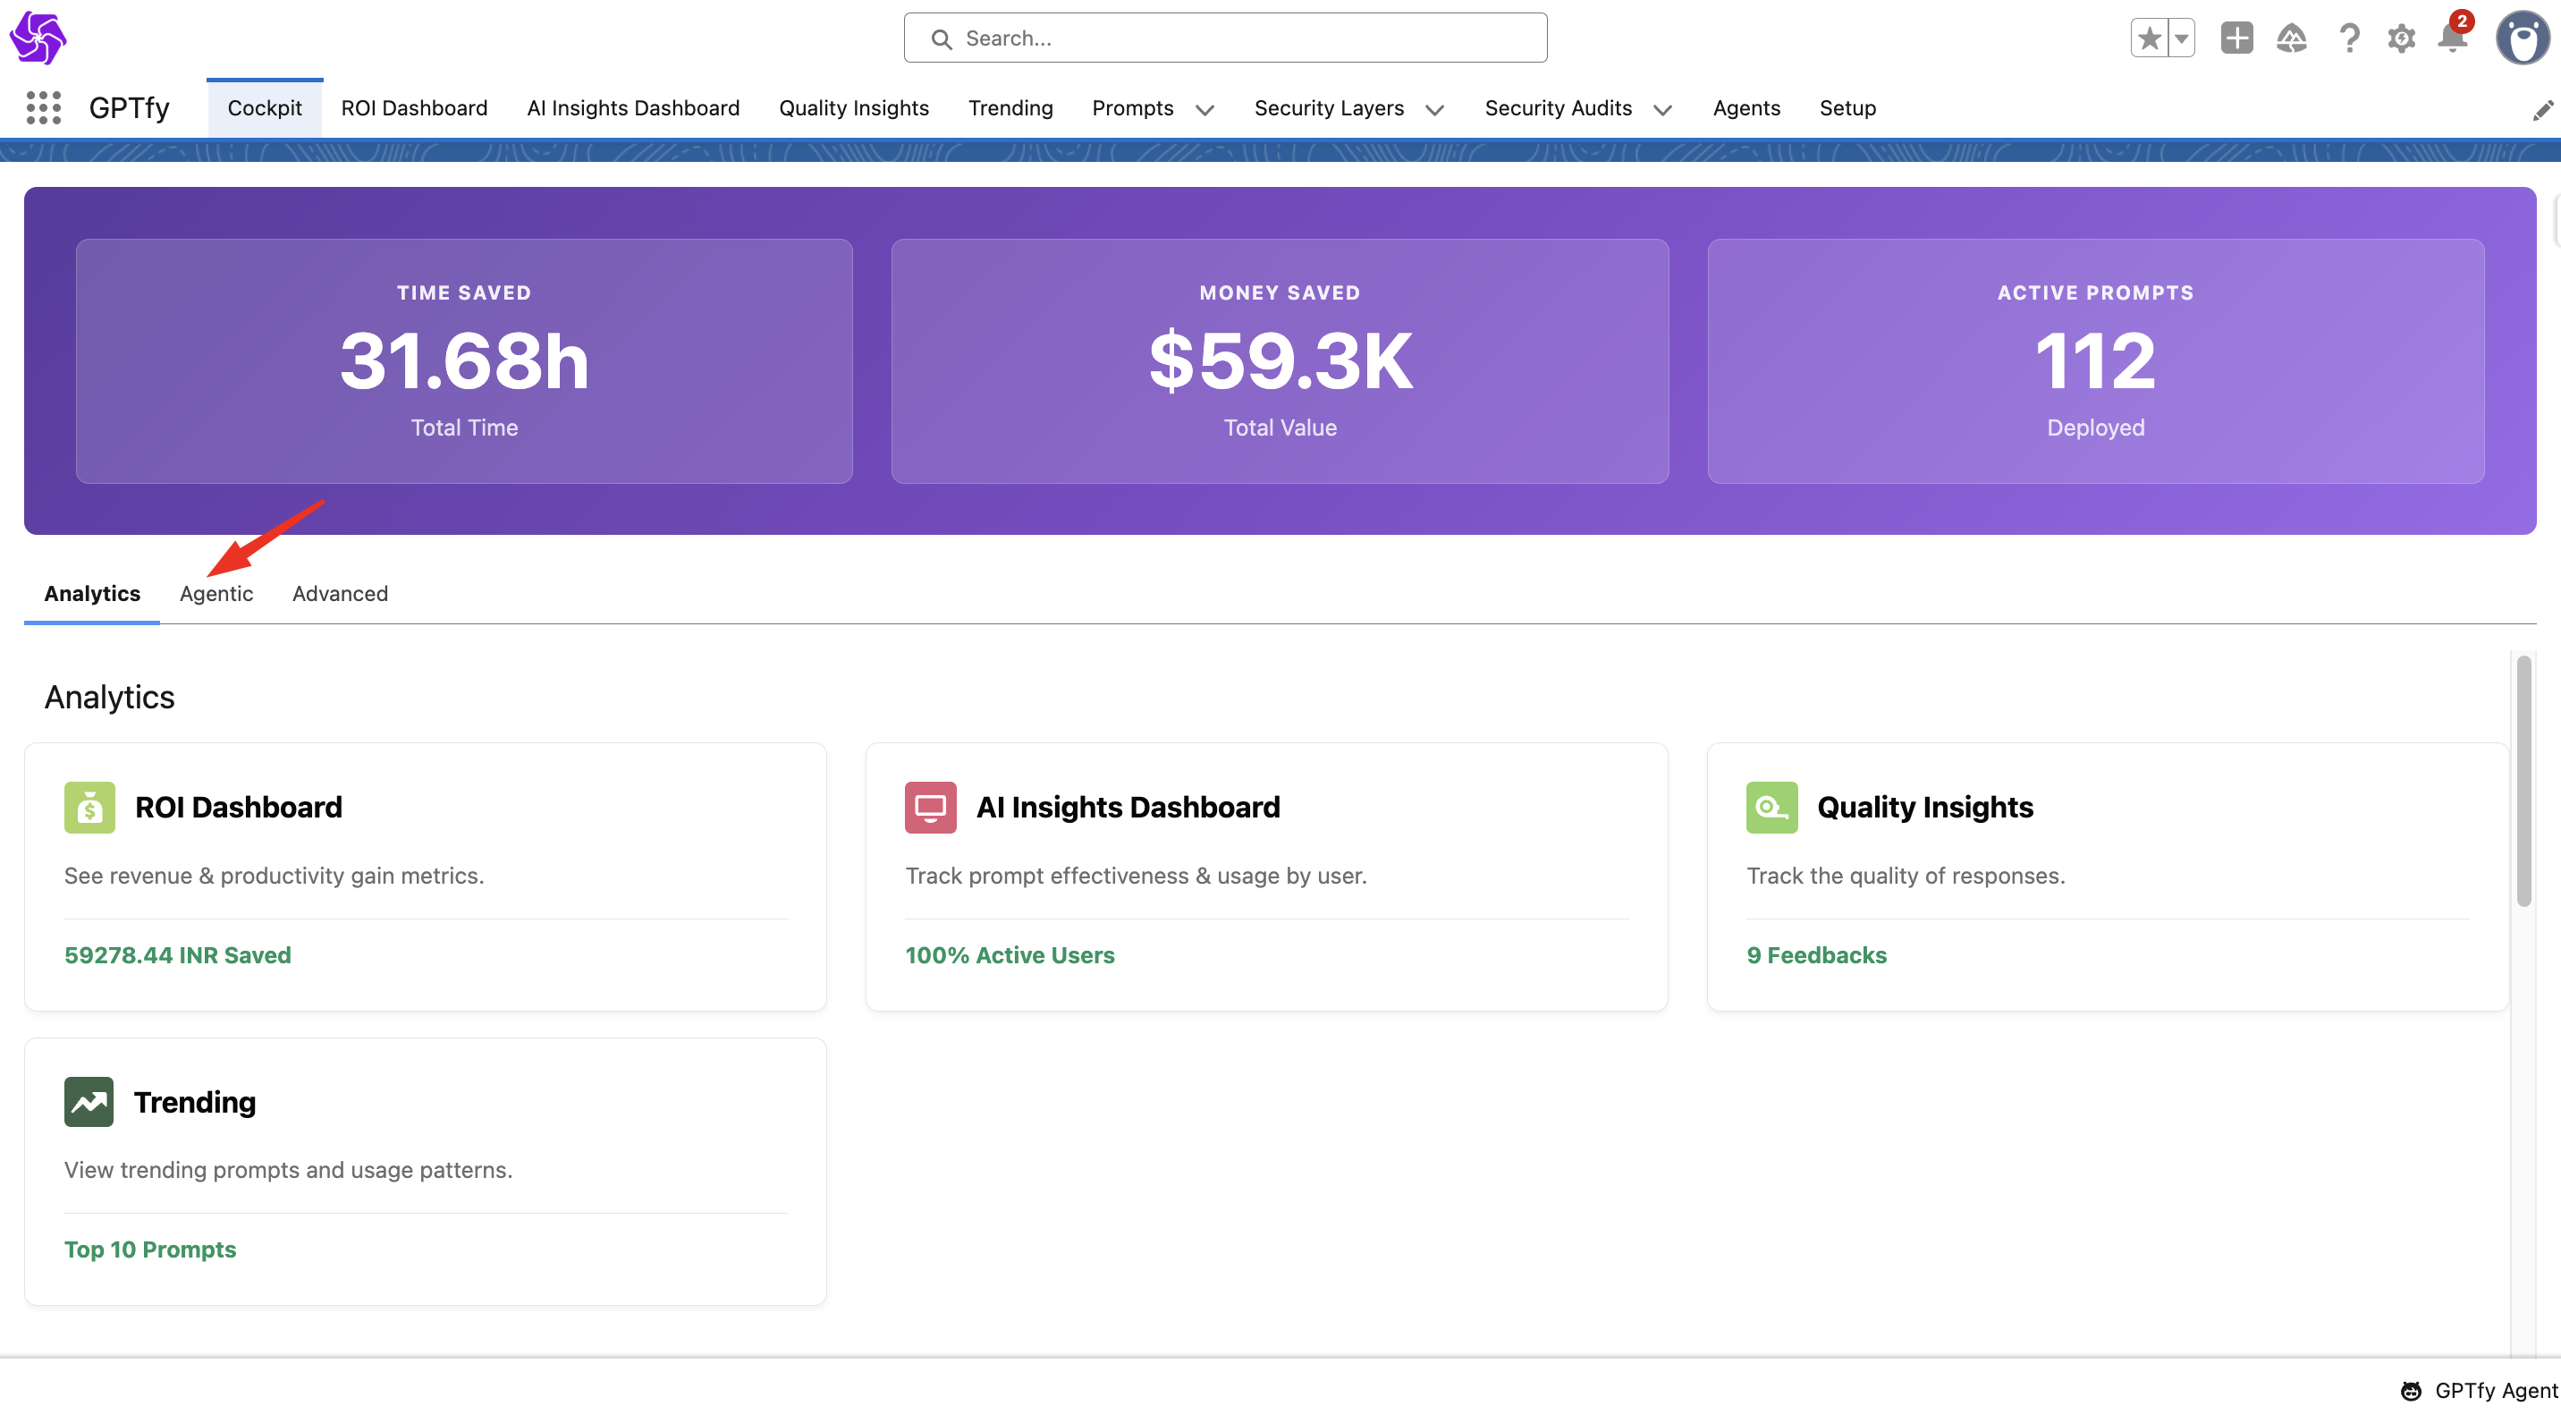
Task: Switch to the Agentic tab
Action: pyautogui.click(x=216, y=594)
